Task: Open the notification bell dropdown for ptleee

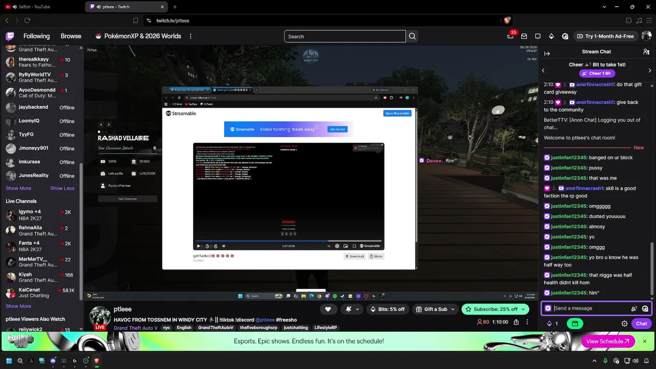Action: (352, 309)
